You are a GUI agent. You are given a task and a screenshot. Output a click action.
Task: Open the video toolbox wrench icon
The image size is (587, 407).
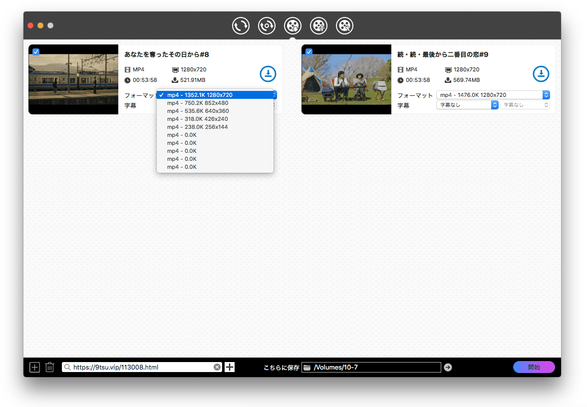pyautogui.click(x=345, y=26)
